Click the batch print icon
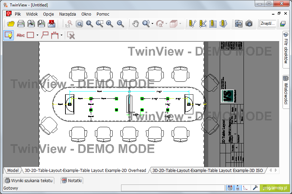This screenshot has width=292, height=194. (x=41, y=24)
